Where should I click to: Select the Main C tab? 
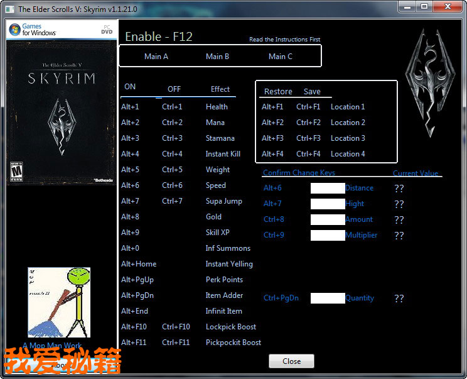pyautogui.click(x=280, y=56)
